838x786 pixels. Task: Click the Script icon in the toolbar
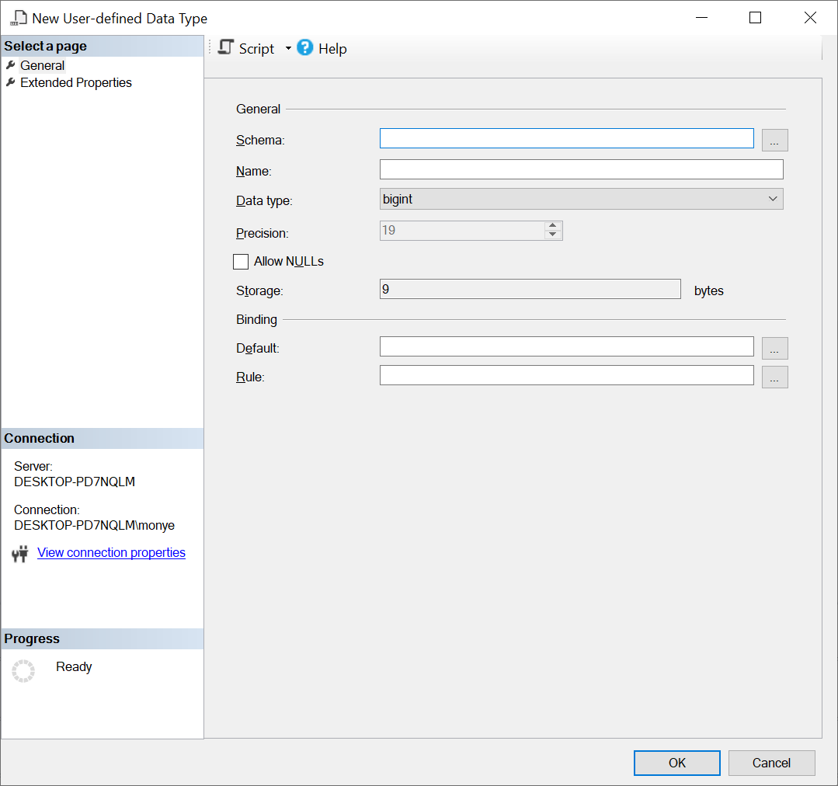click(226, 47)
